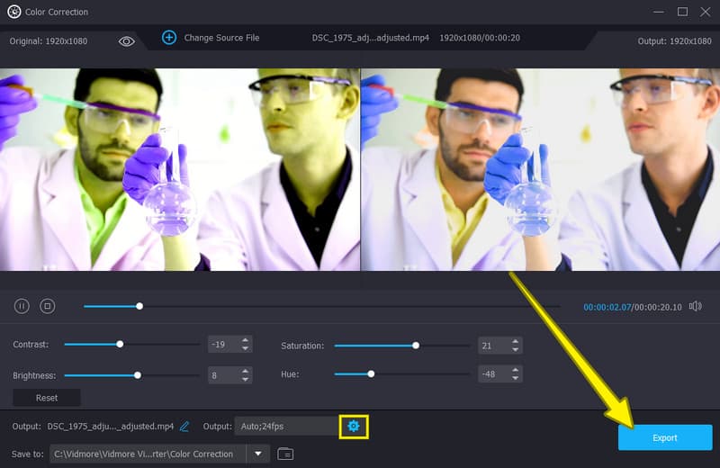Image resolution: width=720 pixels, height=468 pixels.
Task: Stop the video playback
Action: coord(48,306)
